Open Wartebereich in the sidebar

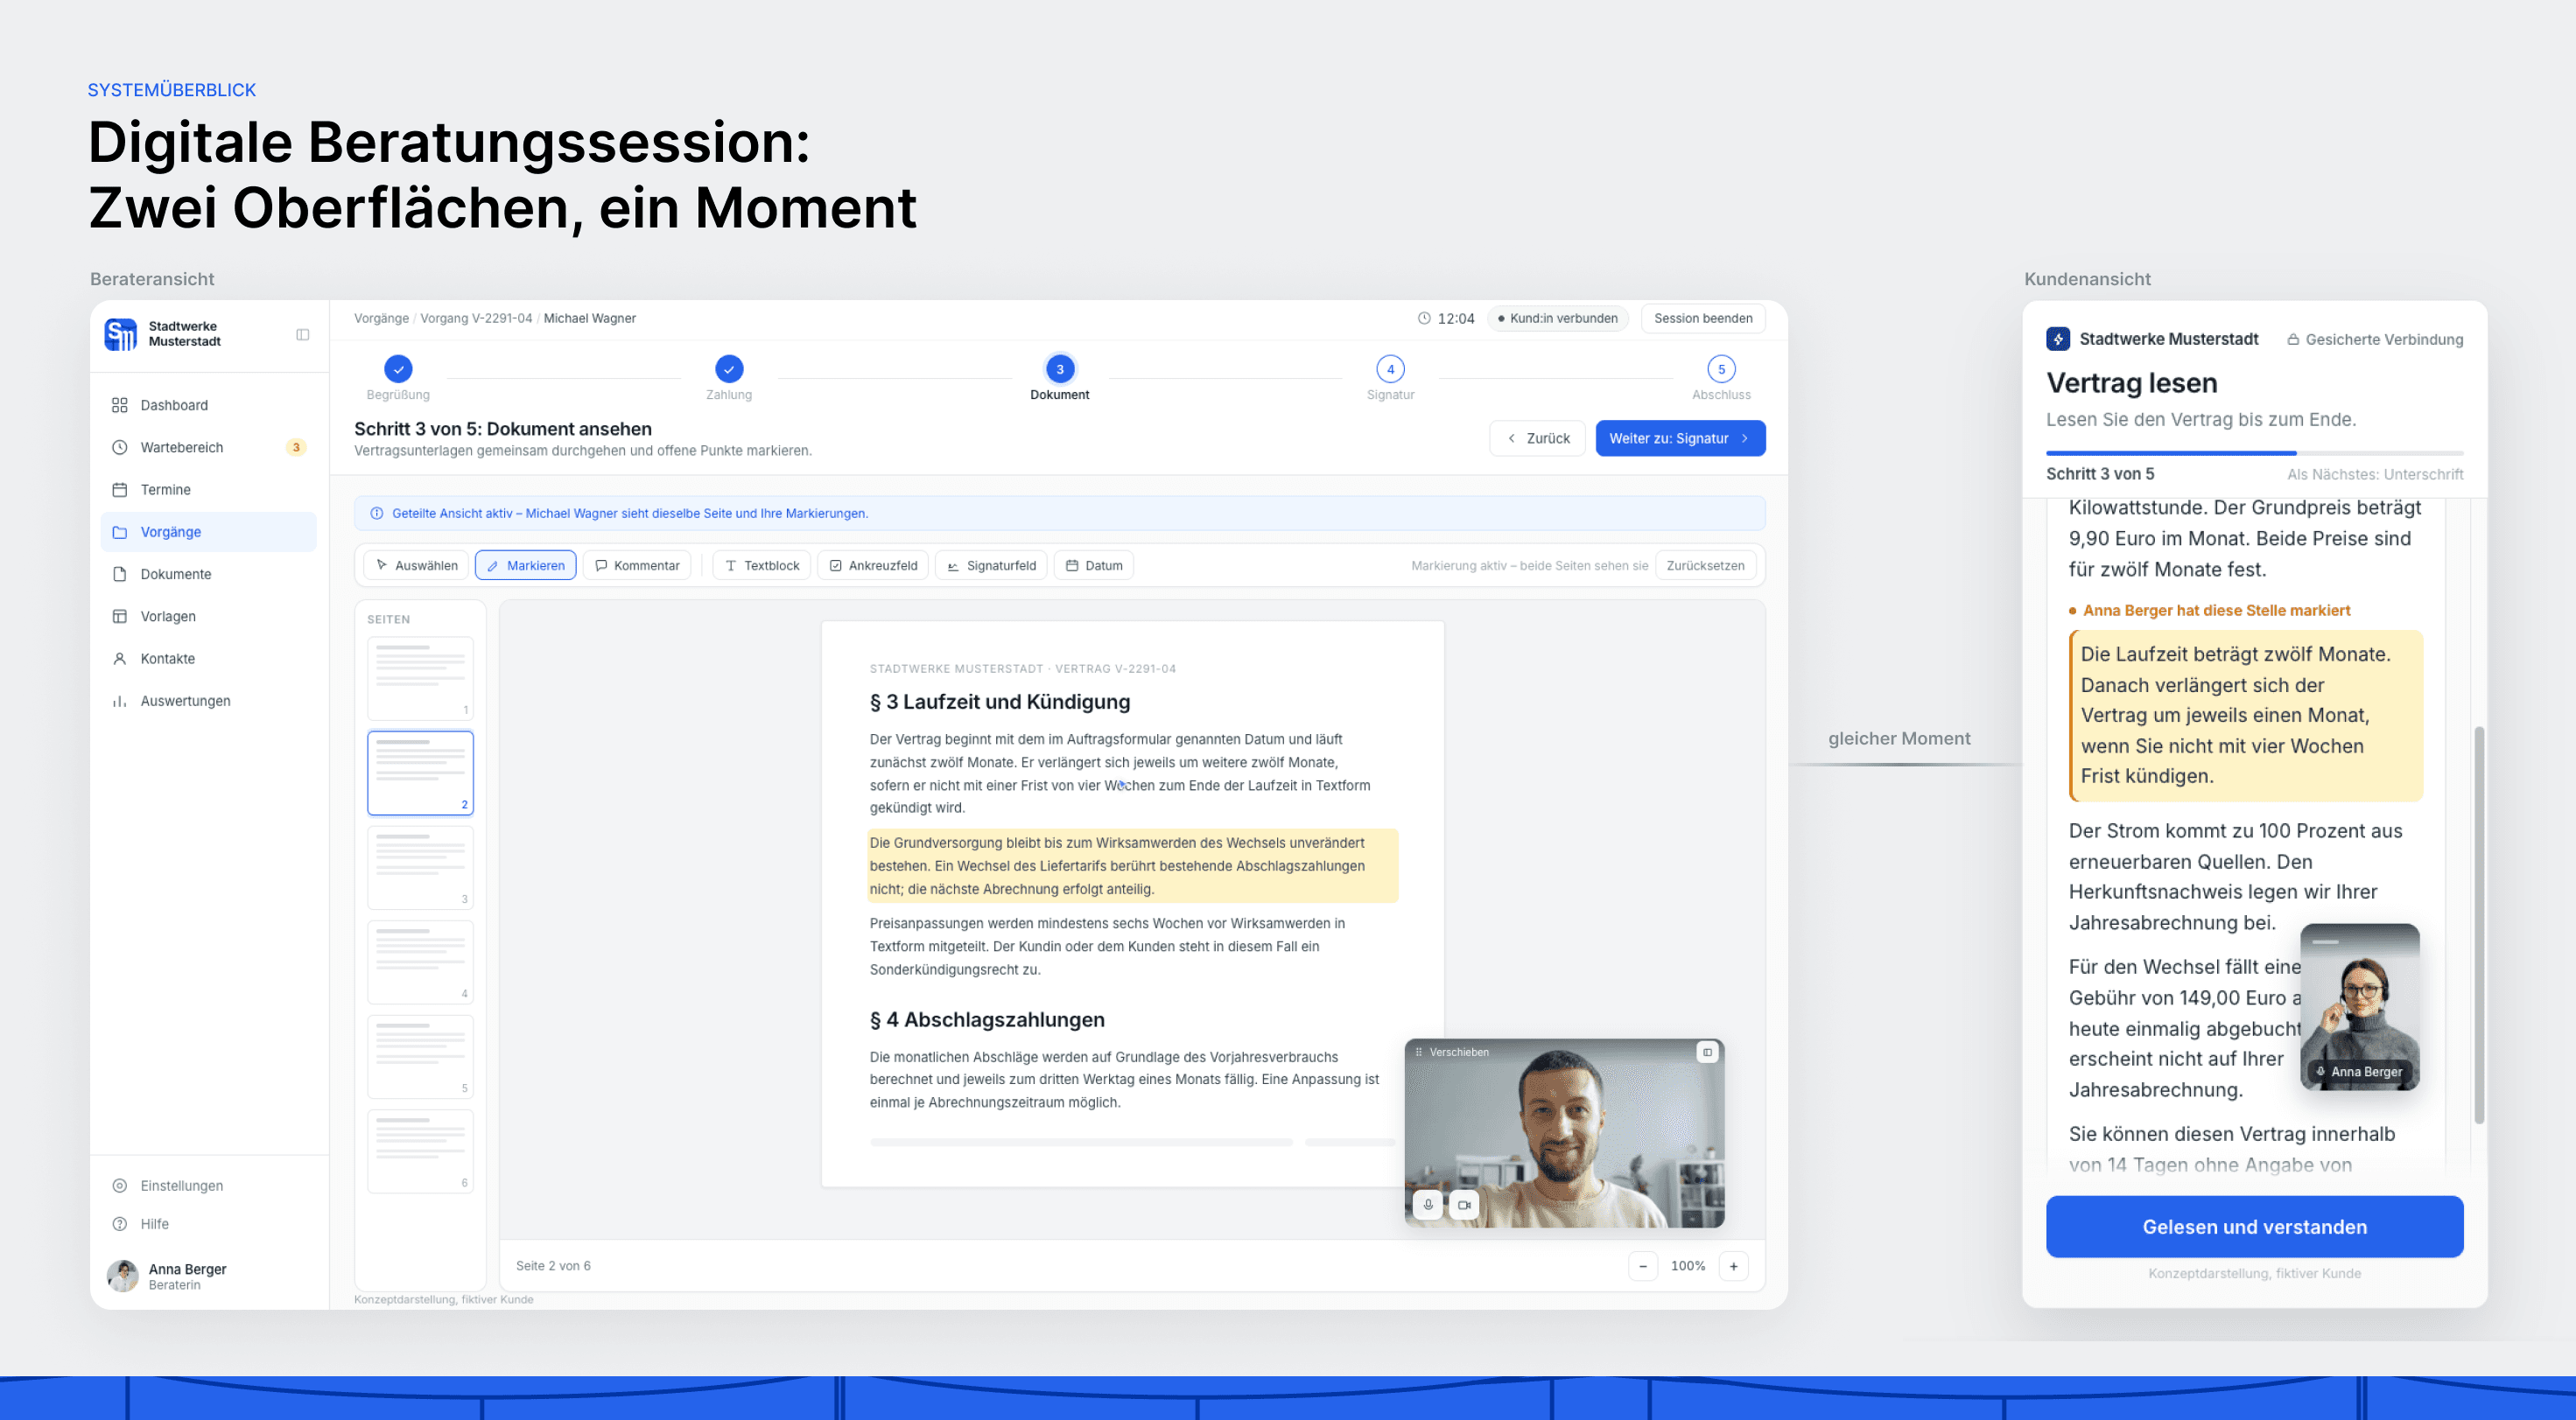click(x=208, y=447)
